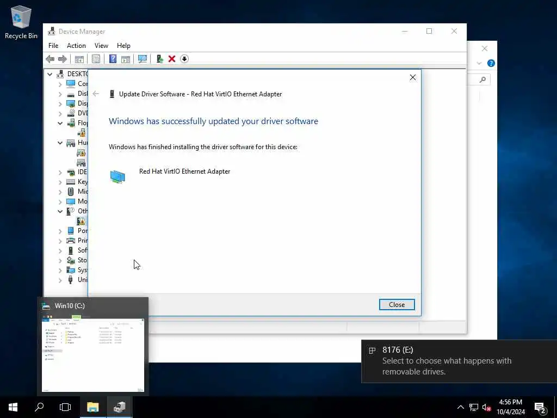The width and height of the screenshot is (557, 418).
Task: Click the taskbar Search magnifier icon
Action: [39, 407]
